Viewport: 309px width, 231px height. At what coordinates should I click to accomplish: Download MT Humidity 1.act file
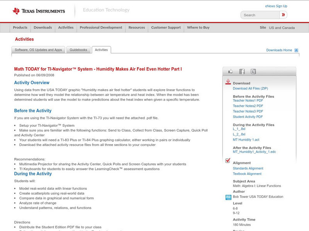pyautogui.click(x=246, y=140)
